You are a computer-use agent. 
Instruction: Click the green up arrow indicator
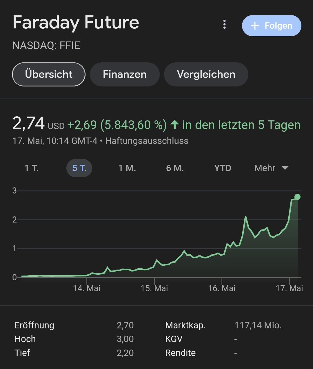point(174,125)
